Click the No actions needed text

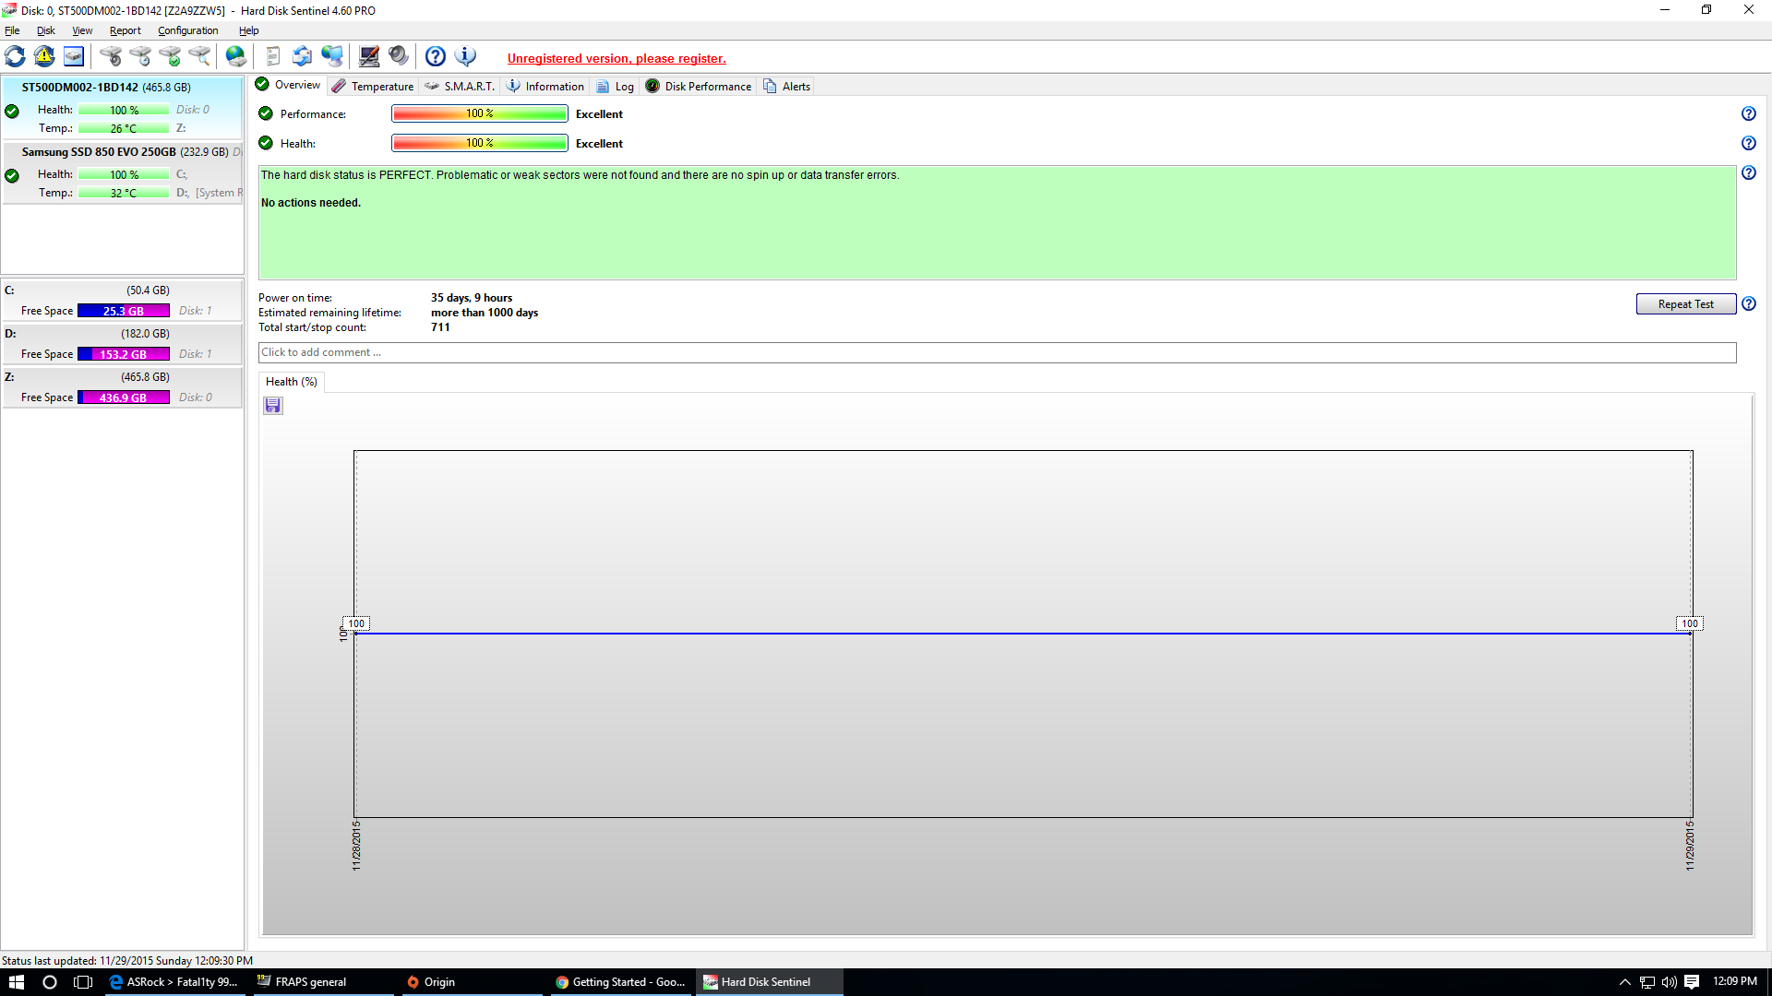pos(311,203)
